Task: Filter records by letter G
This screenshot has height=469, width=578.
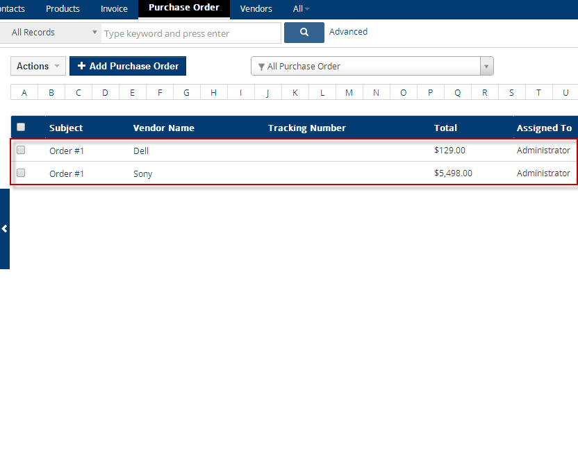Action: [186, 92]
